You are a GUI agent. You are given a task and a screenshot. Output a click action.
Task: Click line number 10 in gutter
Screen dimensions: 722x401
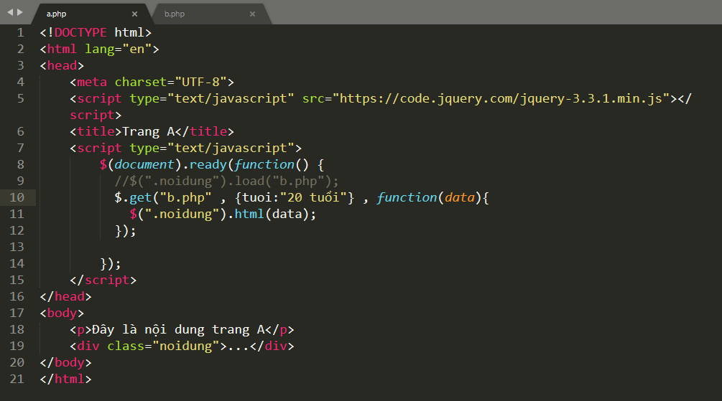17,197
